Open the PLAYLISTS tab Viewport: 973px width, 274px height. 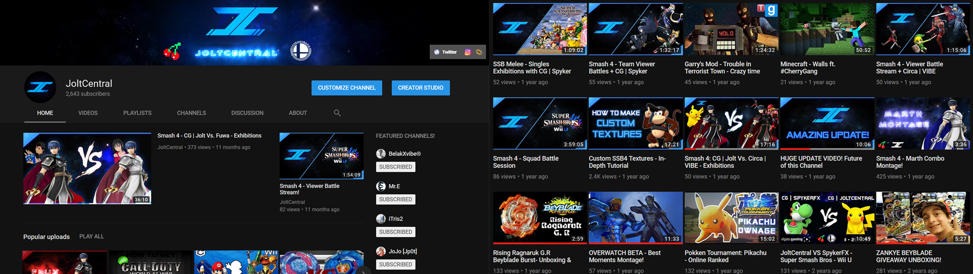pos(137,113)
